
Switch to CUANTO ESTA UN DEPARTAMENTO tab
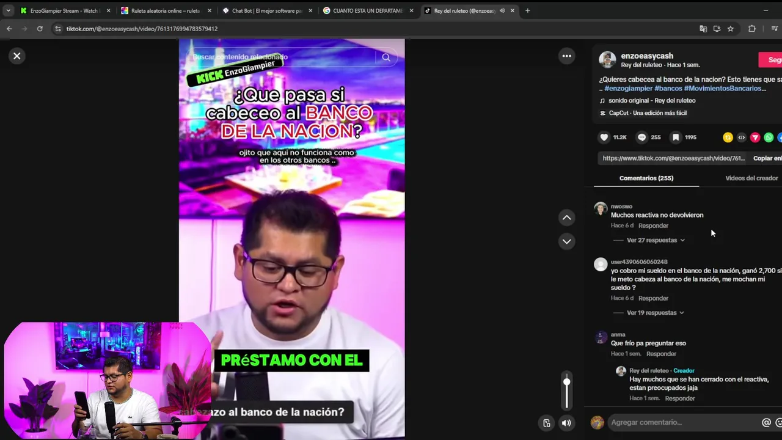click(x=367, y=10)
